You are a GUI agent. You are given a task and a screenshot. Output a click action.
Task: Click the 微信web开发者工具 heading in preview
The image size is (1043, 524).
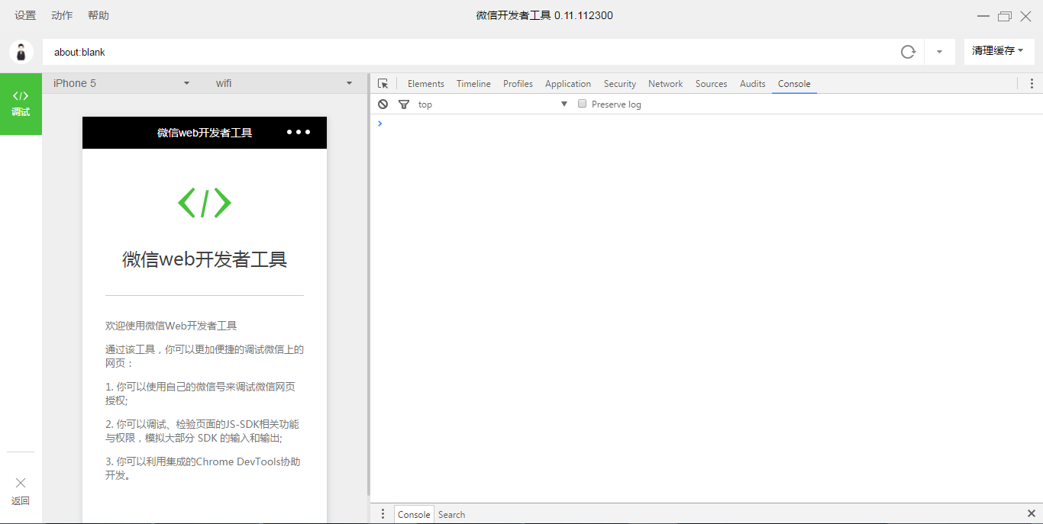pos(205,259)
